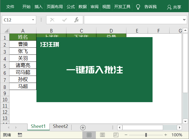
Task: Click the insert function fx icon
Action: coord(77,20)
